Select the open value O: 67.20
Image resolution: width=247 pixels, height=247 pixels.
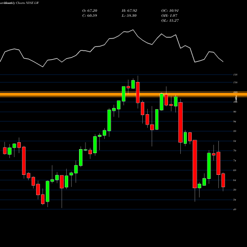[x=90, y=11]
